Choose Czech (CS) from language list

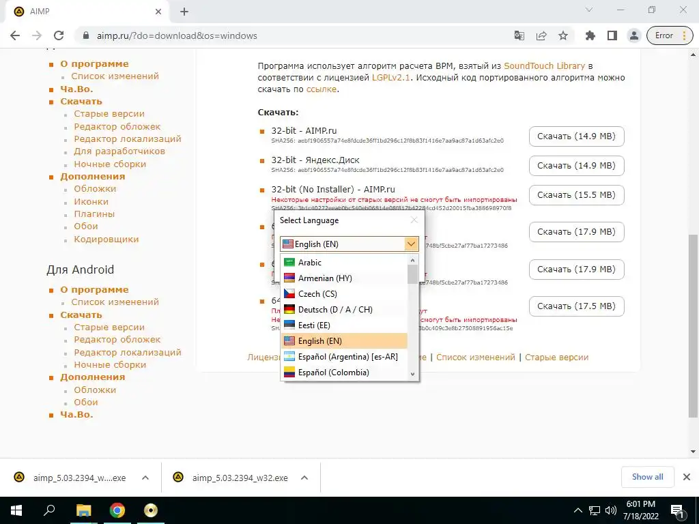click(x=344, y=293)
